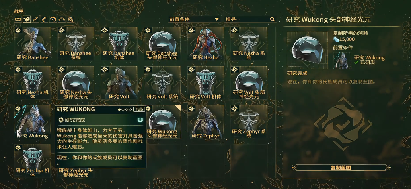Select the 研究 Banshee research tile
Image resolution: width=411 pixels, height=189 pixels.
[x=33, y=44]
